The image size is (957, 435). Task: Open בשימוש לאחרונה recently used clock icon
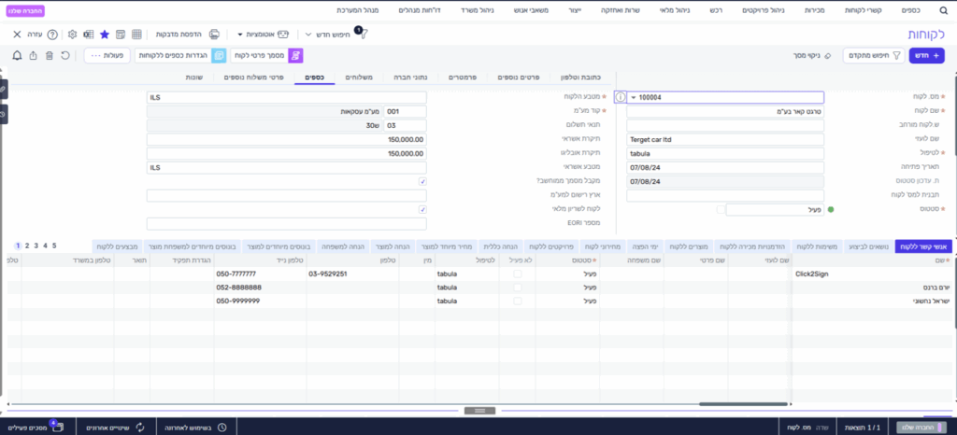(x=221, y=427)
